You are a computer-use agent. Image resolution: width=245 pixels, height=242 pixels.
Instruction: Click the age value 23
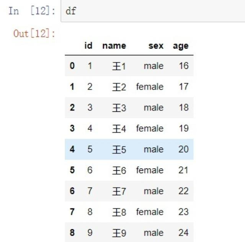click(184, 212)
